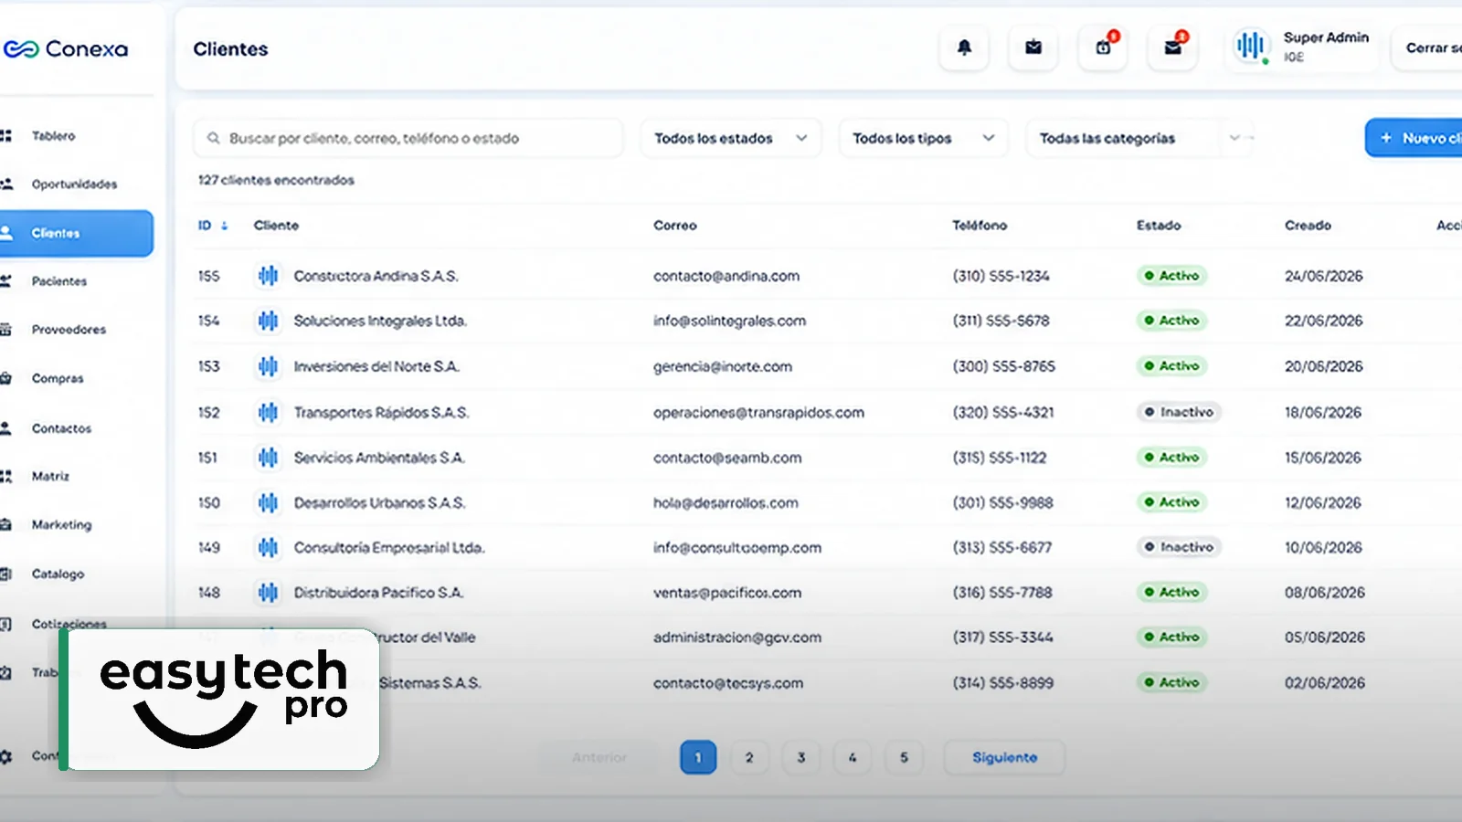Click client name Distribuidora Pacífico S.A.
Image resolution: width=1462 pixels, height=822 pixels.
click(x=378, y=593)
